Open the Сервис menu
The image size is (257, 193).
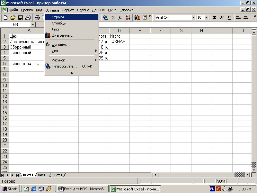point(83,10)
